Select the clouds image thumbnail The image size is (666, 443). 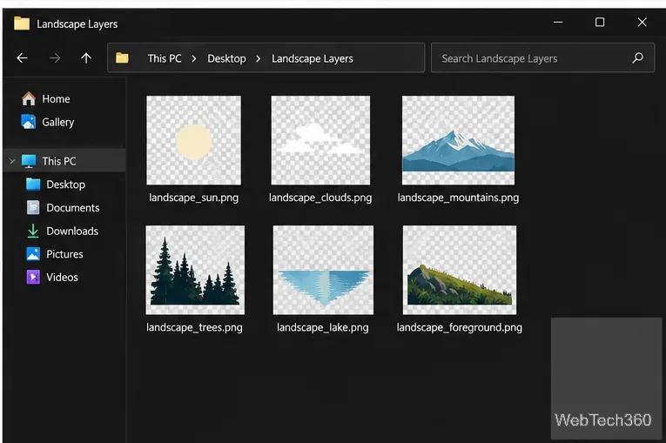[x=320, y=140]
